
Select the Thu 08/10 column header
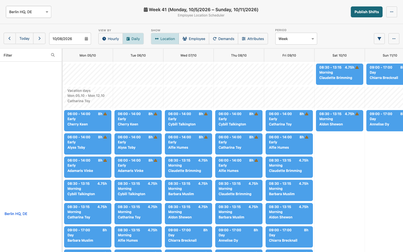point(239,55)
